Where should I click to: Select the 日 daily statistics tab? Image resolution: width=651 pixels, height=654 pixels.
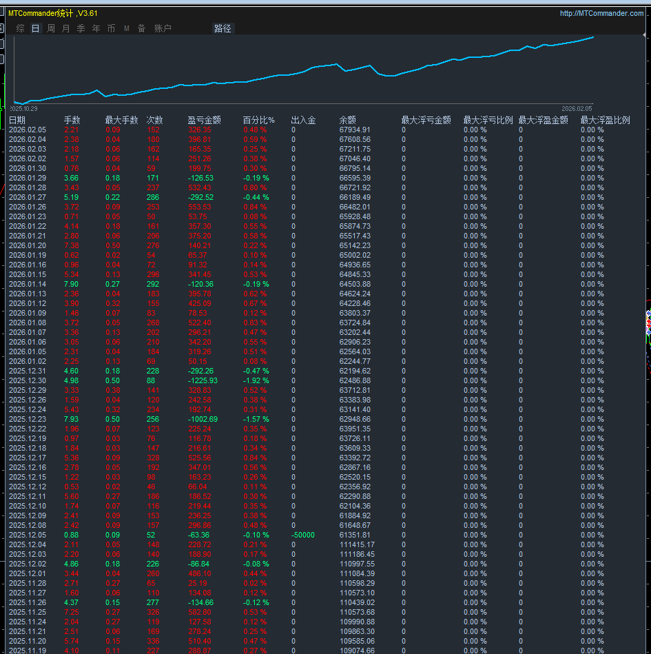pyautogui.click(x=35, y=28)
